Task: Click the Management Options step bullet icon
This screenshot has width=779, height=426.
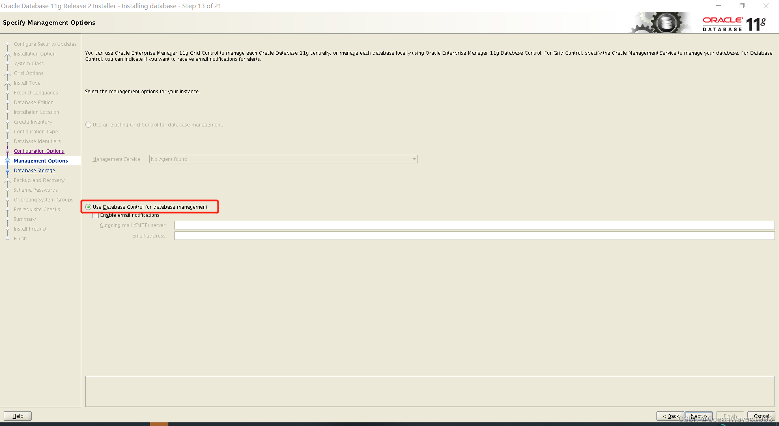Action: click(x=7, y=161)
